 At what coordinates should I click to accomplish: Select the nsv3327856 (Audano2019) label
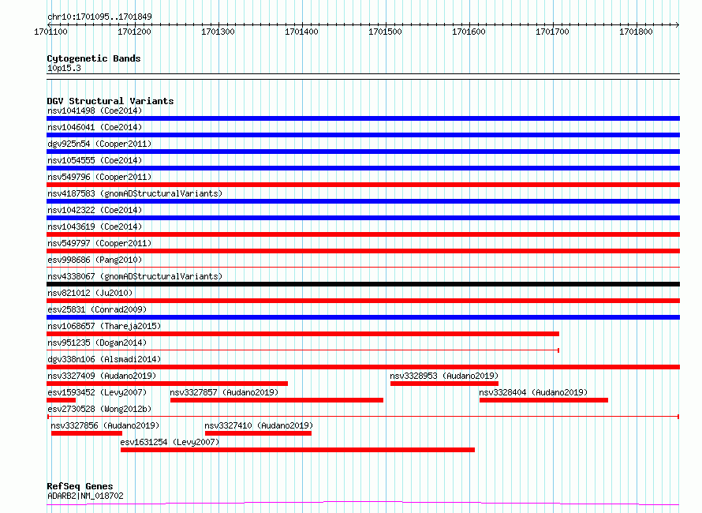point(105,425)
